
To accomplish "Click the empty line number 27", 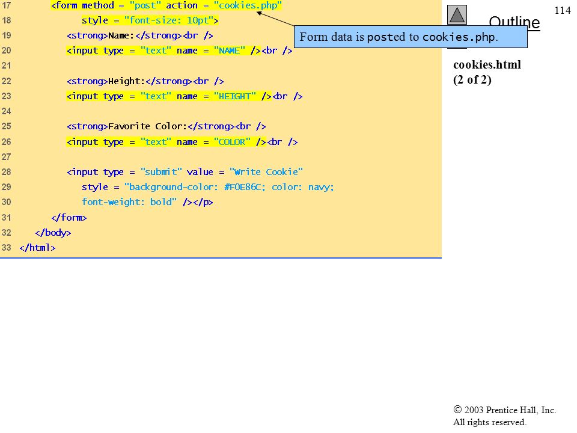I will click(6, 157).
